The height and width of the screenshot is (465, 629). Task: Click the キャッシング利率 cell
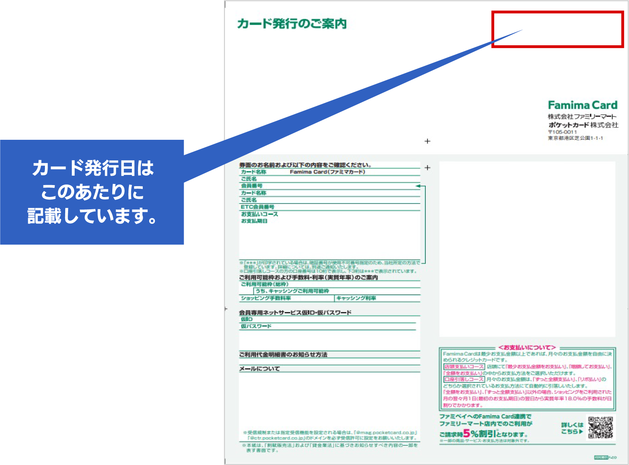(377, 298)
